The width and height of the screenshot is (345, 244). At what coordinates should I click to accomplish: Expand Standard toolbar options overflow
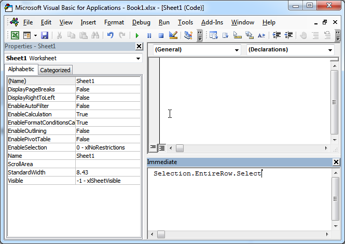[200, 35]
